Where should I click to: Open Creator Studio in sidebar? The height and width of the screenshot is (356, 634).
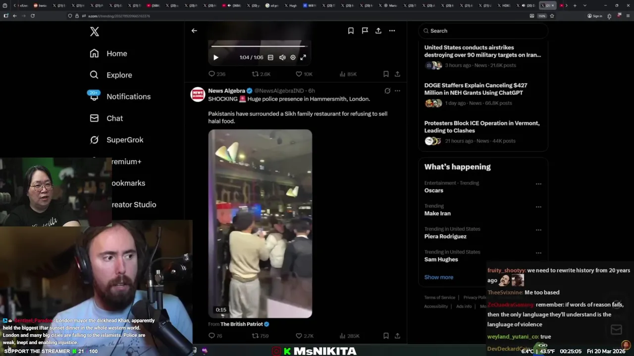(x=133, y=205)
